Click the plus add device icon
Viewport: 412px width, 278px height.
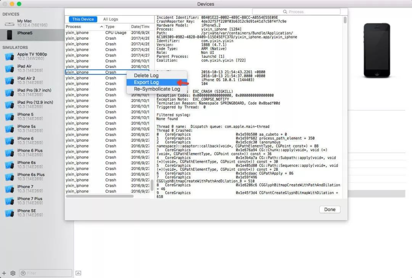click(x=4, y=273)
